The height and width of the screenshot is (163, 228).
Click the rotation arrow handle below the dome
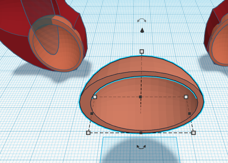pos(140,147)
